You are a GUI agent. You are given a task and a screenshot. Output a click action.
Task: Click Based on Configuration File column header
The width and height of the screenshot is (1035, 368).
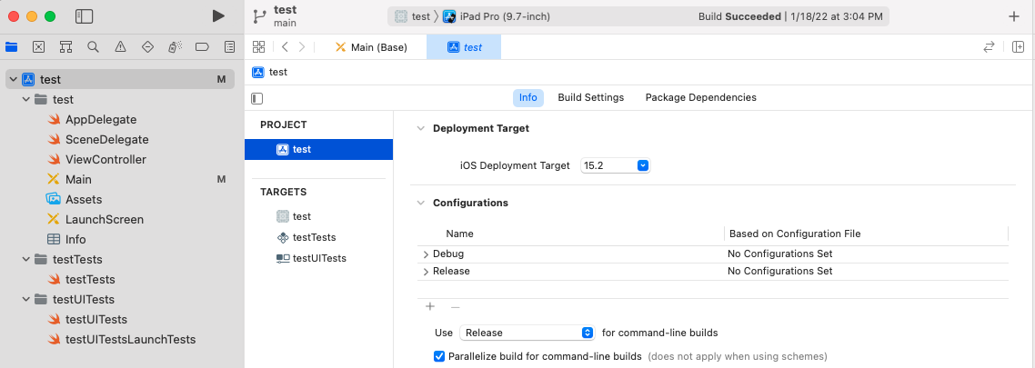794,234
